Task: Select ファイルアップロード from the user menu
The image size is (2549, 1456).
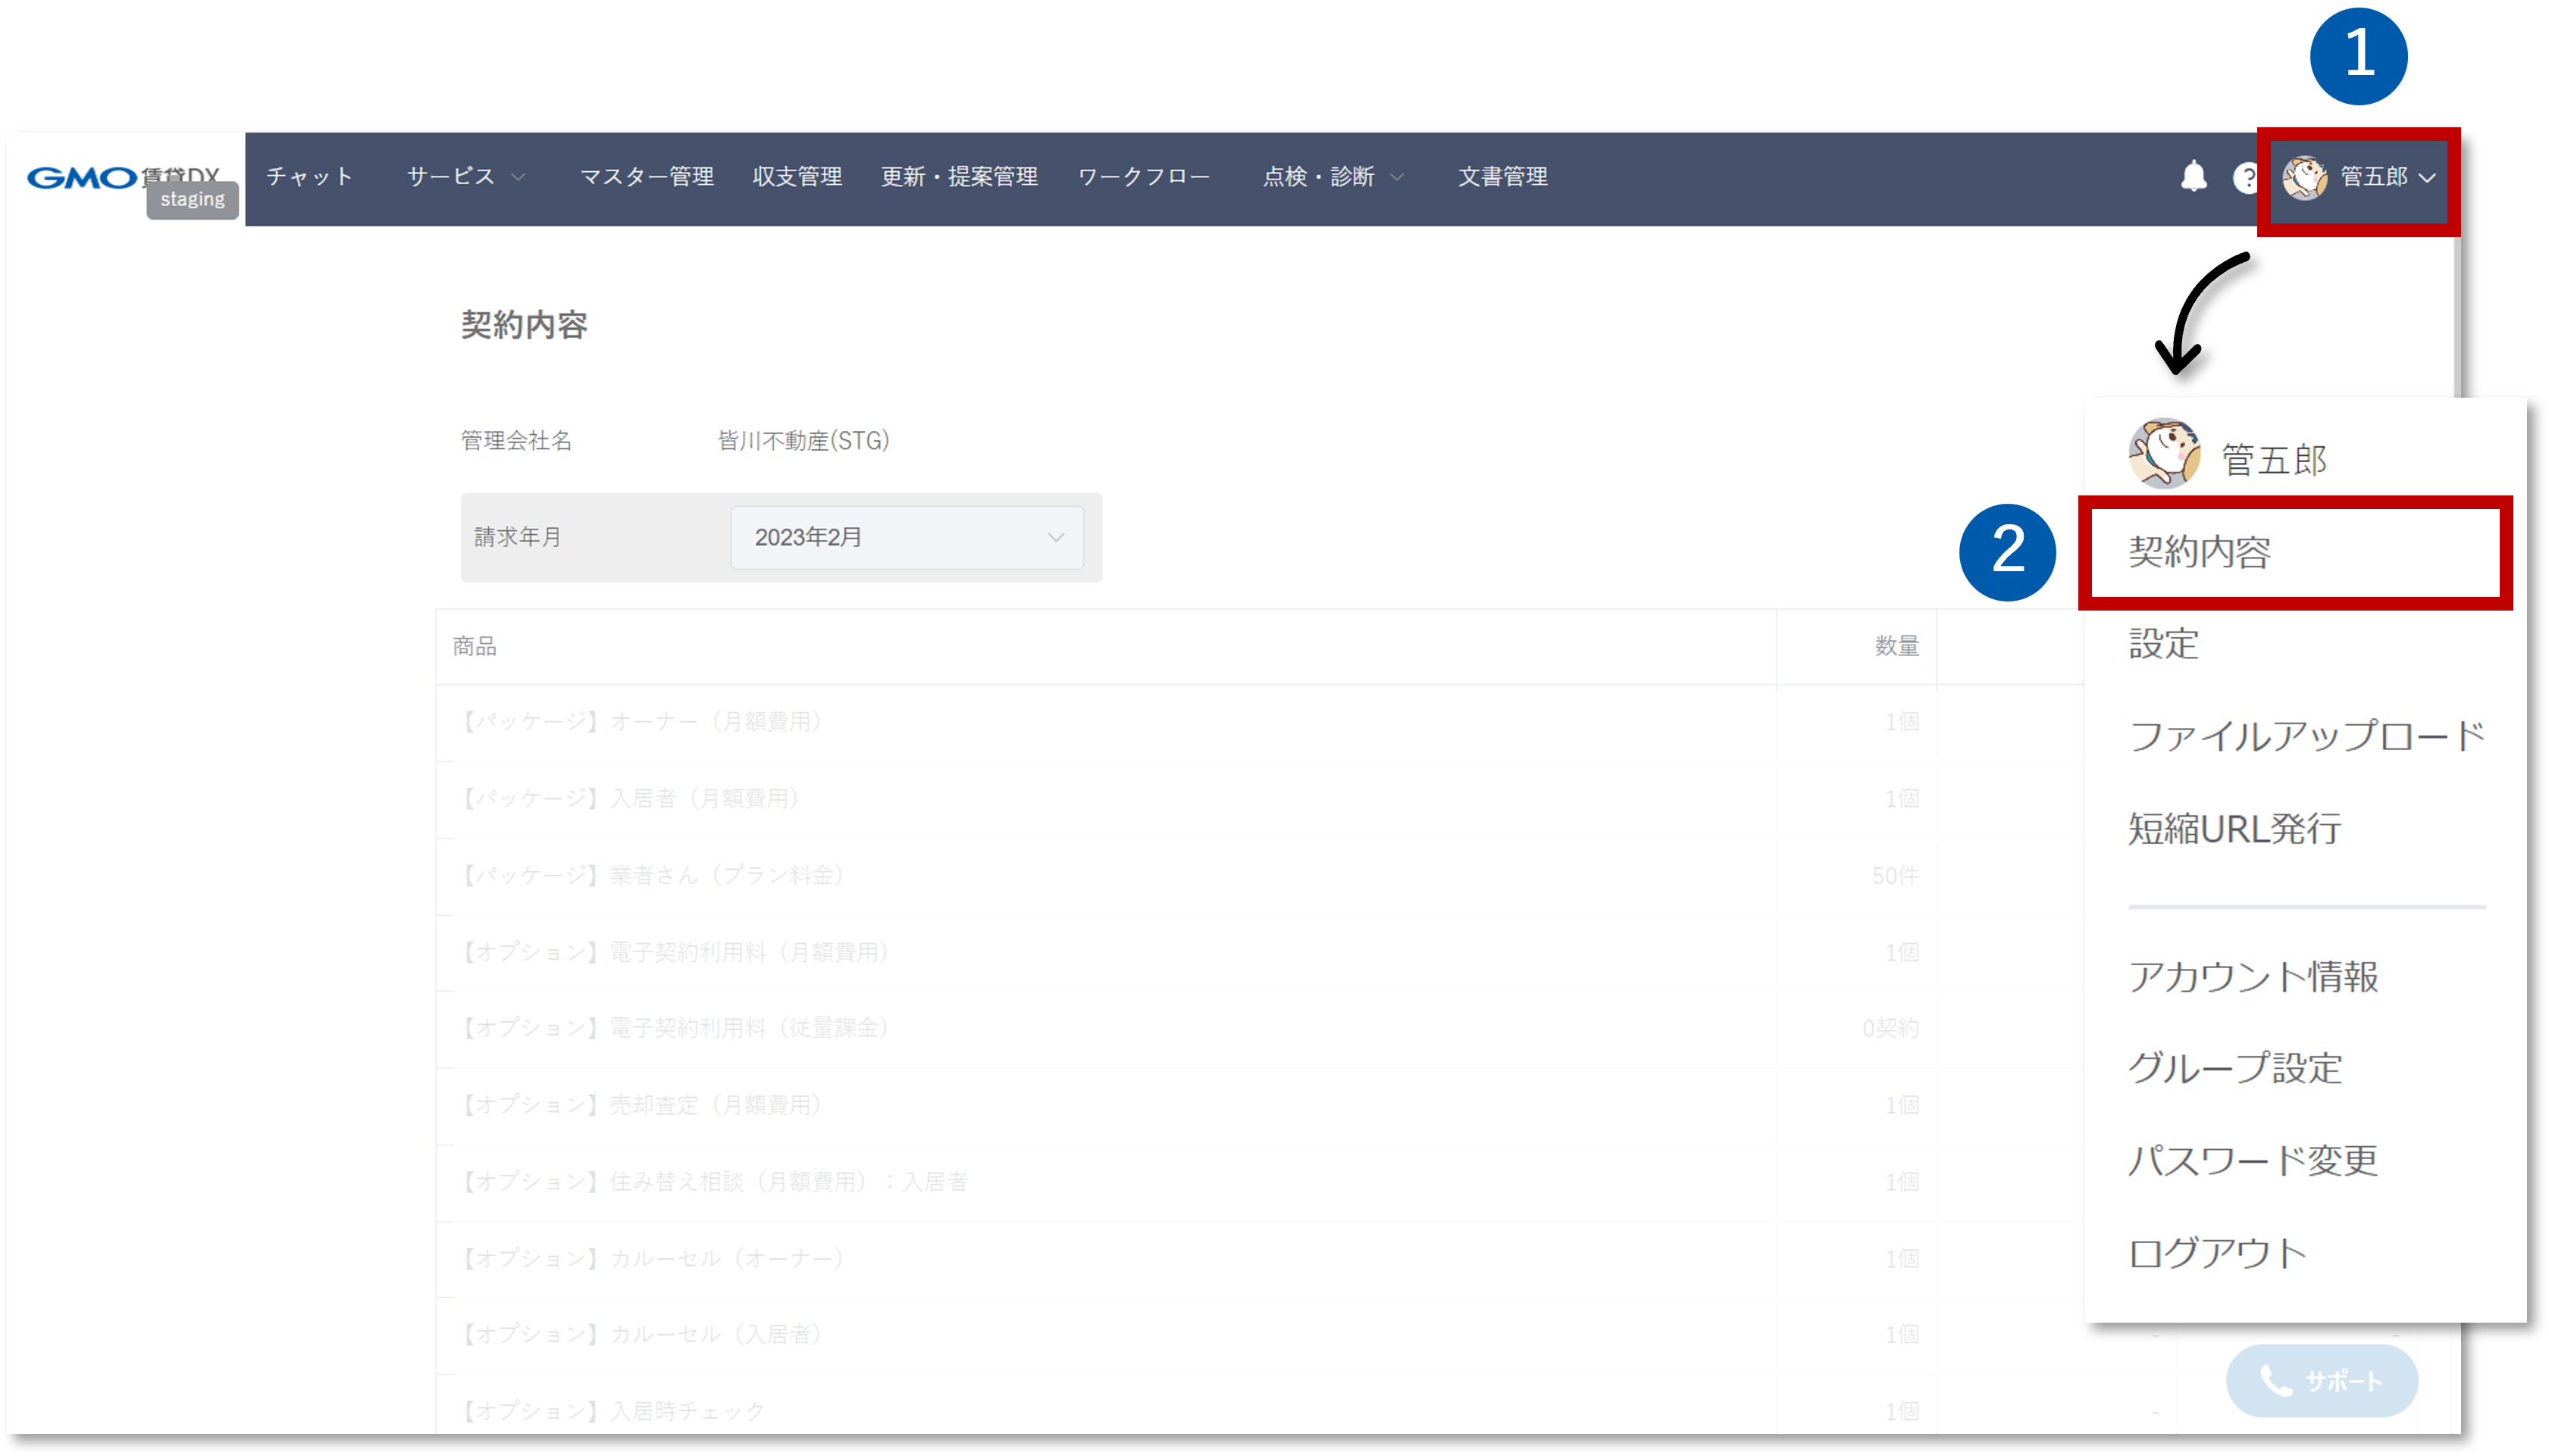Action: tap(2306, 737)
